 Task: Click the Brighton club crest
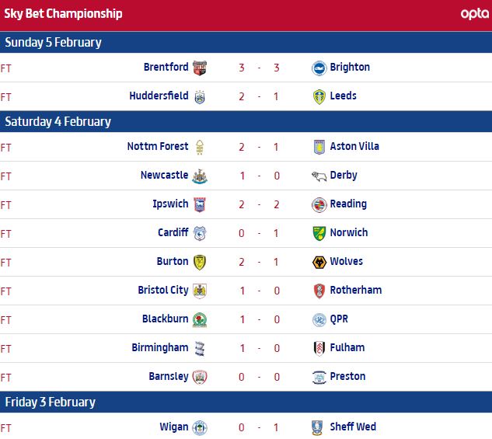tap(319, 68)
